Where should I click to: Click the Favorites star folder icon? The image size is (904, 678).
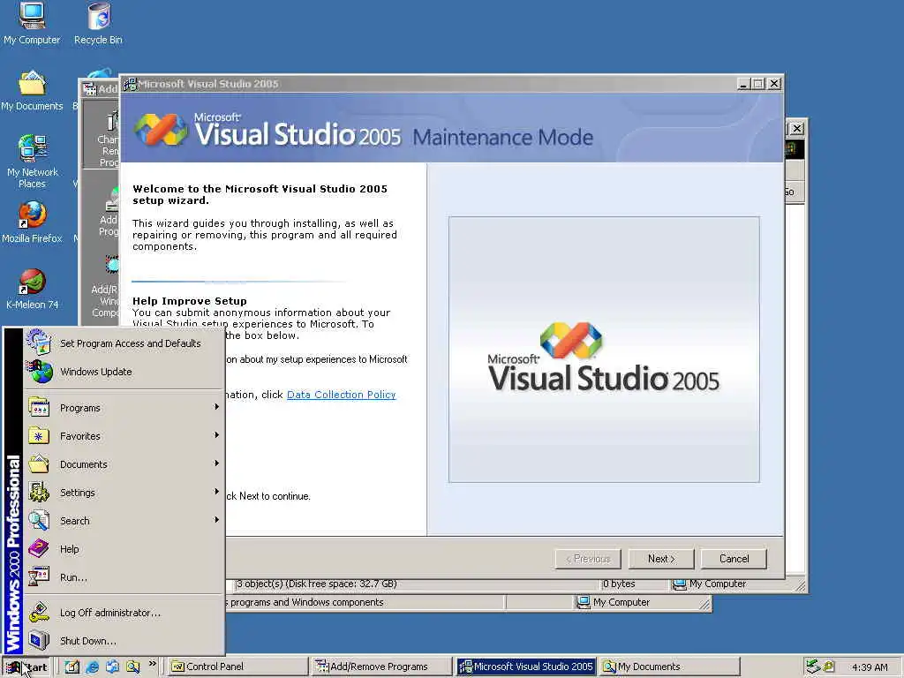pyautogui.click(x=39, y=436)
